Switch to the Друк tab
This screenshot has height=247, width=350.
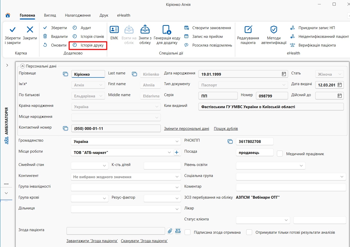coord(104,15)
